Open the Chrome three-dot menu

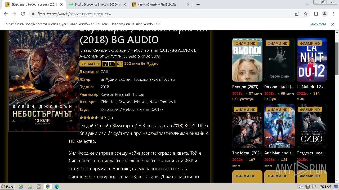[x=333, y=14]
